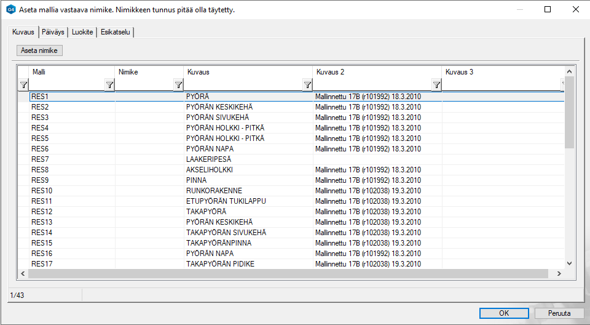Click the G4 application icon in title bar
Viewport: 590px width, 325px height.
(10, 10)
